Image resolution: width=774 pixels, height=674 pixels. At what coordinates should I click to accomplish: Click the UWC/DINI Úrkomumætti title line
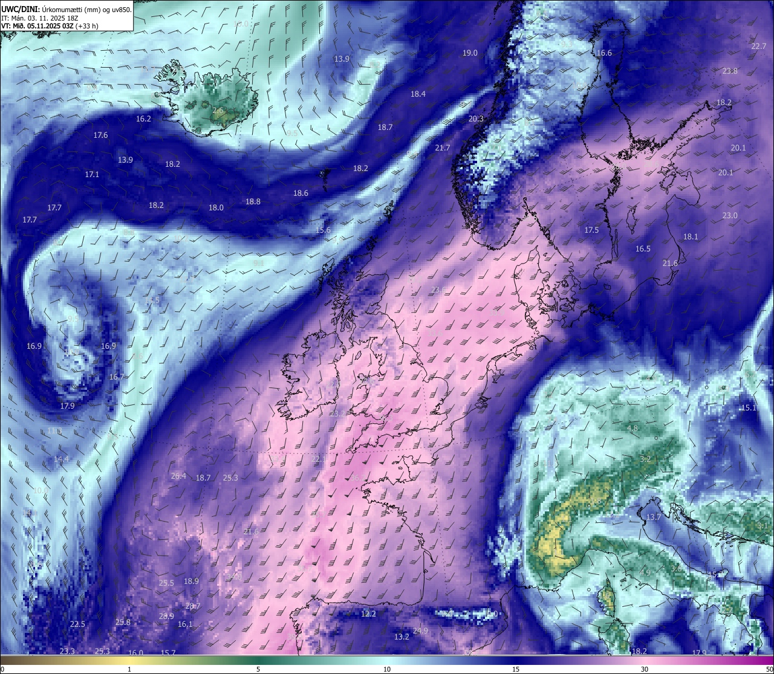click(66, 9)
